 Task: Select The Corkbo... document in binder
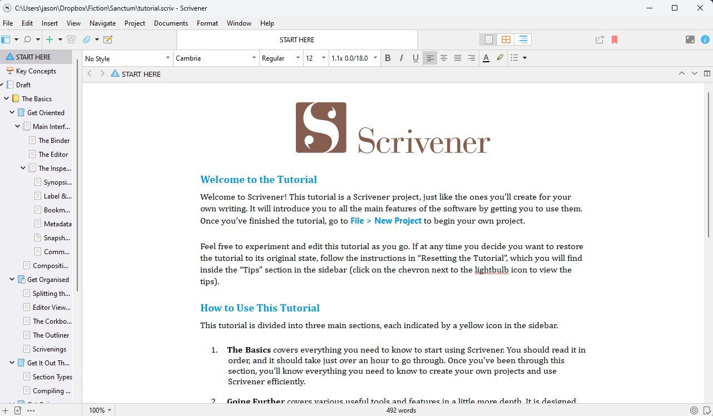[48, 321]
